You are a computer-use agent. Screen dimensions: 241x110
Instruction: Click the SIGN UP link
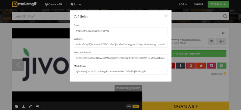pyautogui.click(x=199, y=4)
